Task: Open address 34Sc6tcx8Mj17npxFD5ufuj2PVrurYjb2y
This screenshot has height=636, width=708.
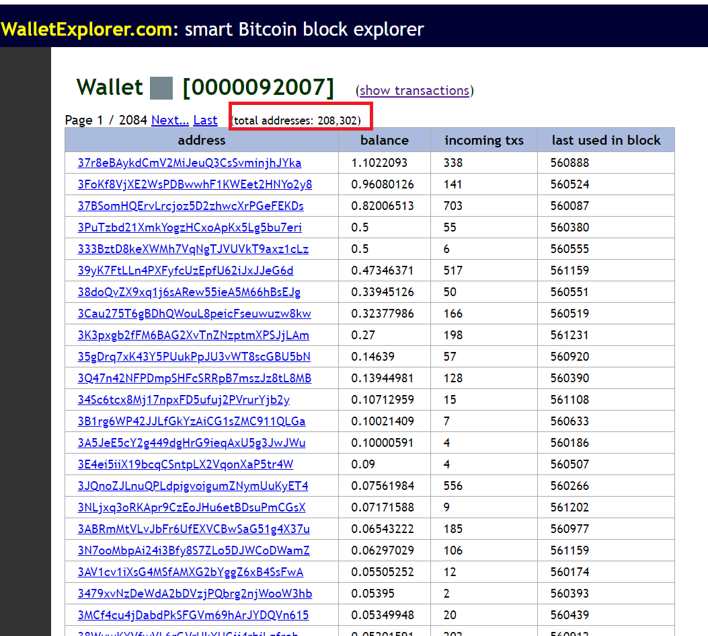Action: pyautogui.click(x=184, y=400)
